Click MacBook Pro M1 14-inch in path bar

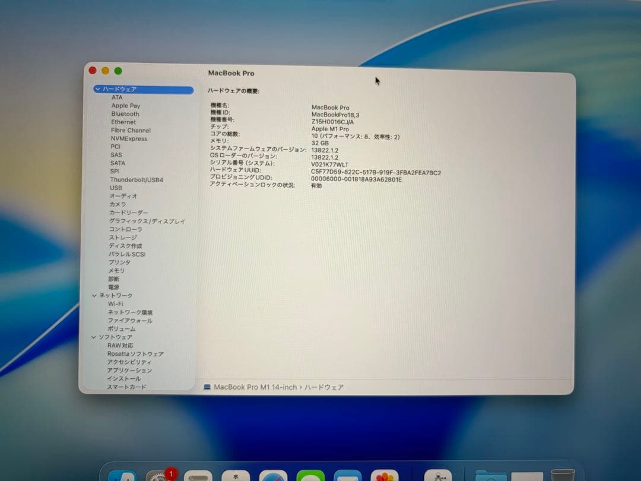click(x=255, y=387)
